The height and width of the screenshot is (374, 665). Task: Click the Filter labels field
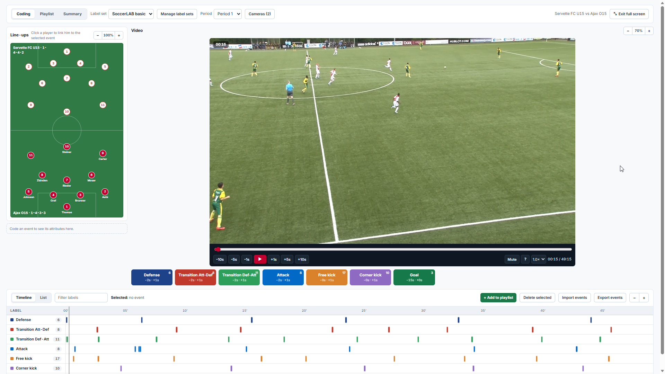81,298
